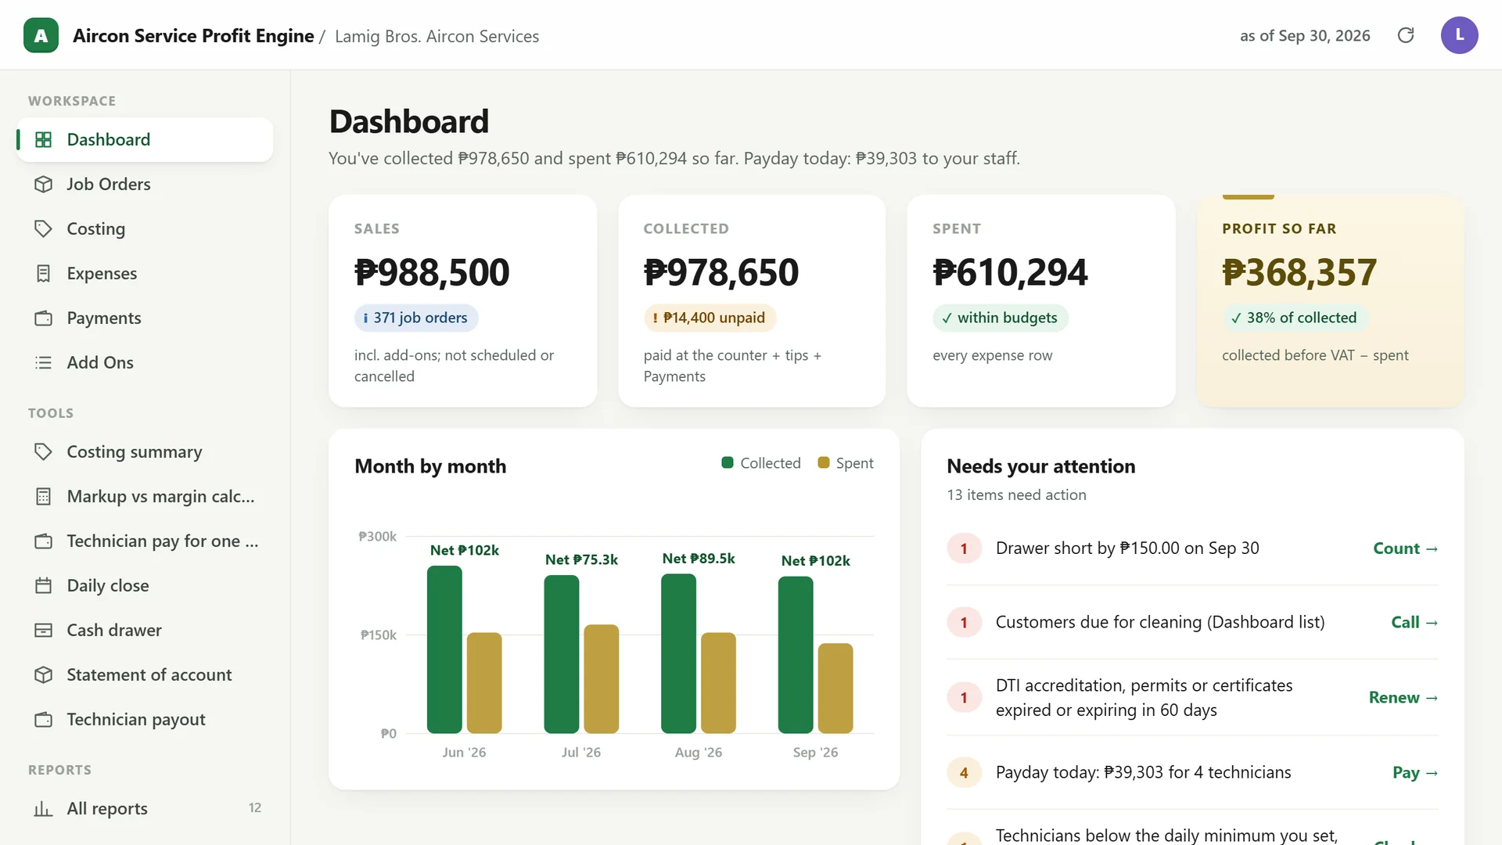Click the Markup vs margin calculator icon
This screenshot has height=845, width=1502.
(x=44, y=496)
